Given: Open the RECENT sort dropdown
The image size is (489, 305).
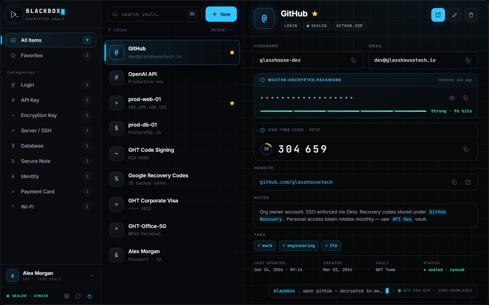Looking at the screenshot, I should click(x=222, y=30).
